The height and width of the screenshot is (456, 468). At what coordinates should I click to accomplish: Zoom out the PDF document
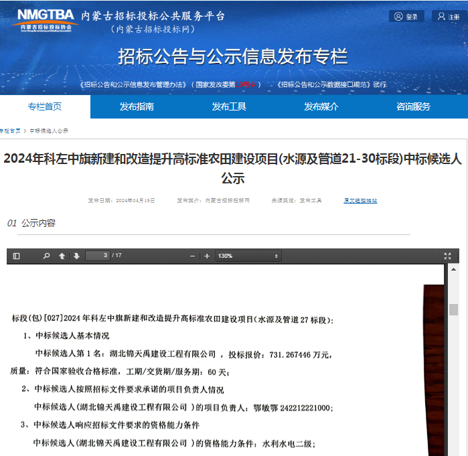point(193,256)
